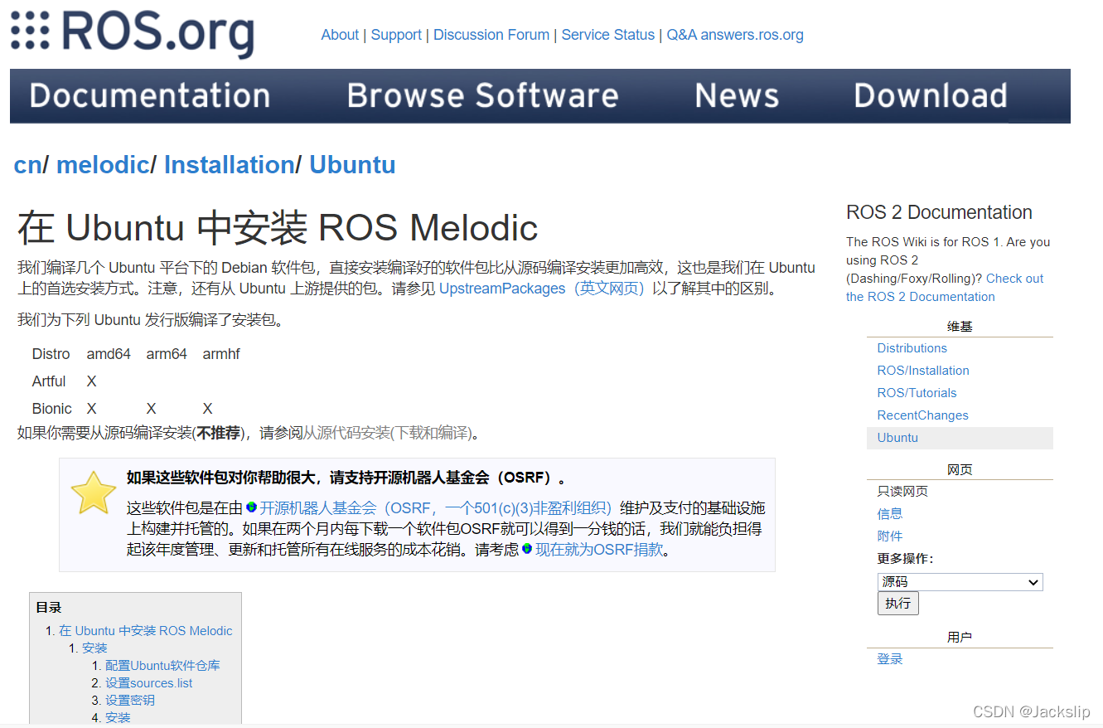Click the page title 在 Ubuntu 中安装 ROS Melodic
The height and width of the screenshot is (728, 1103).
(x=278, y=228)
